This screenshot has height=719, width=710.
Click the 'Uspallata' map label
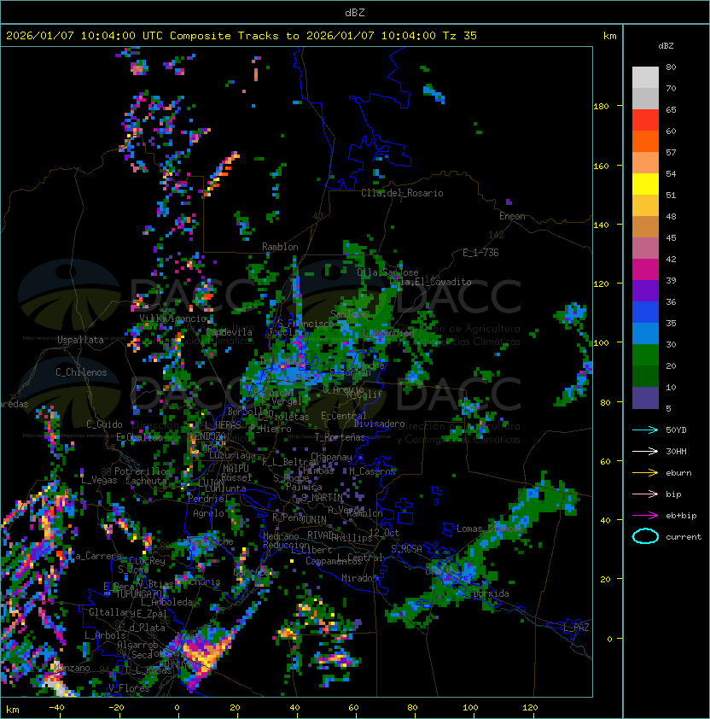click(x=80, y=340)
